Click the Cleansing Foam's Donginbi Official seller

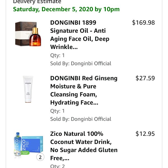pyautogui.click(x=81, y=119)
